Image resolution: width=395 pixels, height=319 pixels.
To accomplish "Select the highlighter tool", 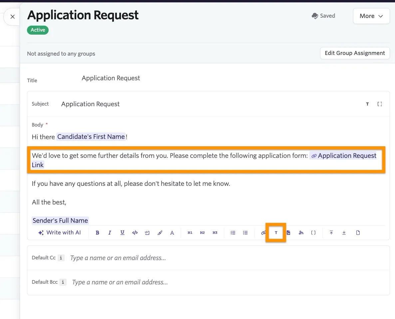I will (160, 233).
